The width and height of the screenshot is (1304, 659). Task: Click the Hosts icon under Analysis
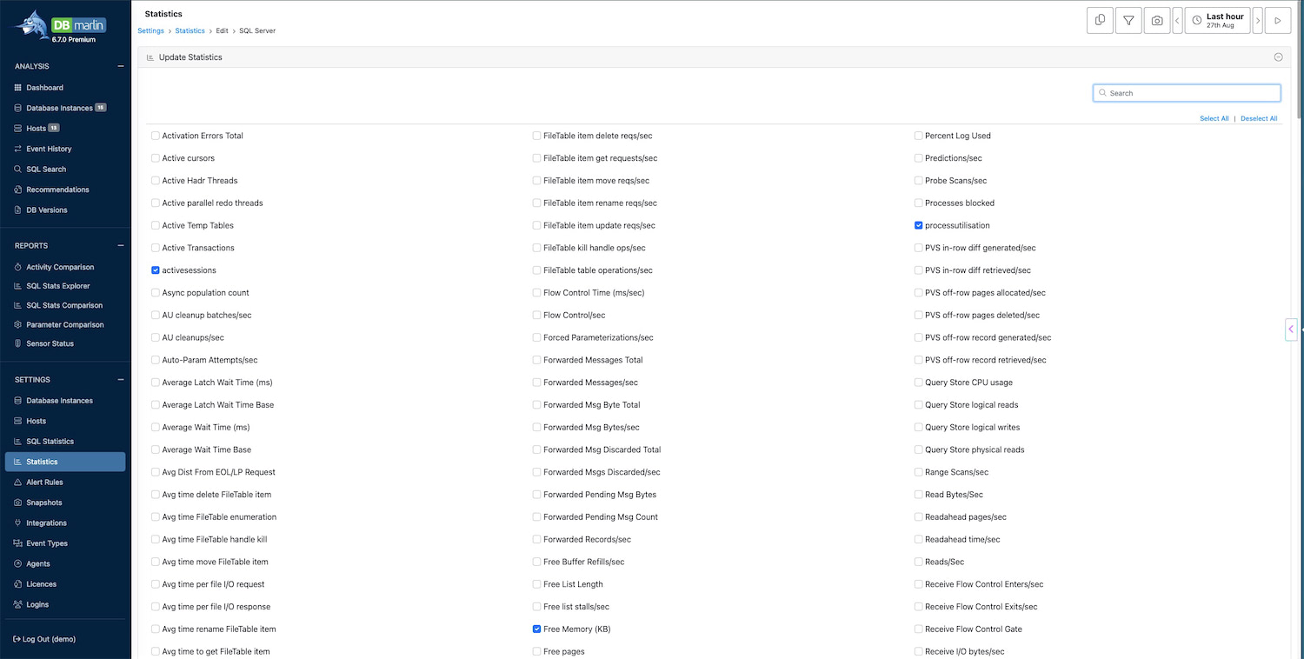(18, 129)
